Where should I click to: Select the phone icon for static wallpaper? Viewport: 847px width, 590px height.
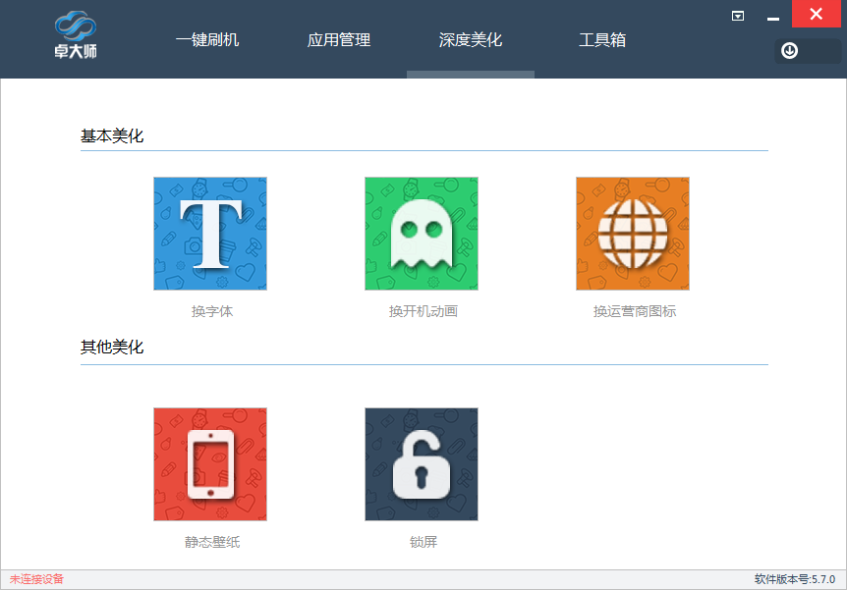tap(209, 463)
